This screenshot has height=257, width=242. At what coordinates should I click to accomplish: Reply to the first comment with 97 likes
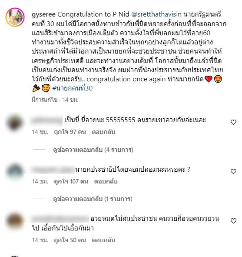pyautogui.click(x=103, y=132)
